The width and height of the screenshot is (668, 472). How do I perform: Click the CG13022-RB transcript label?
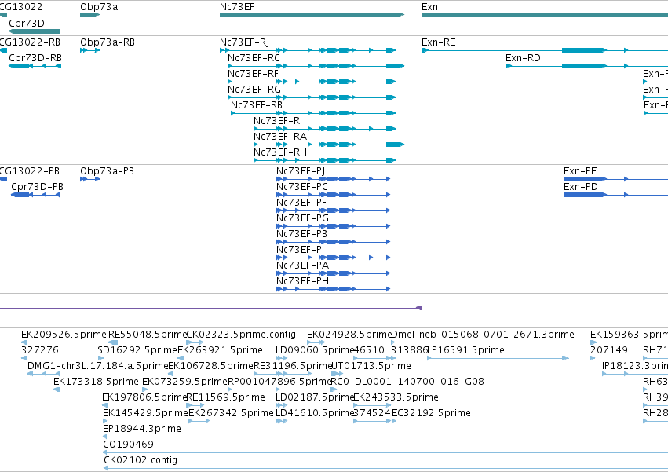[x=30, y=42]
